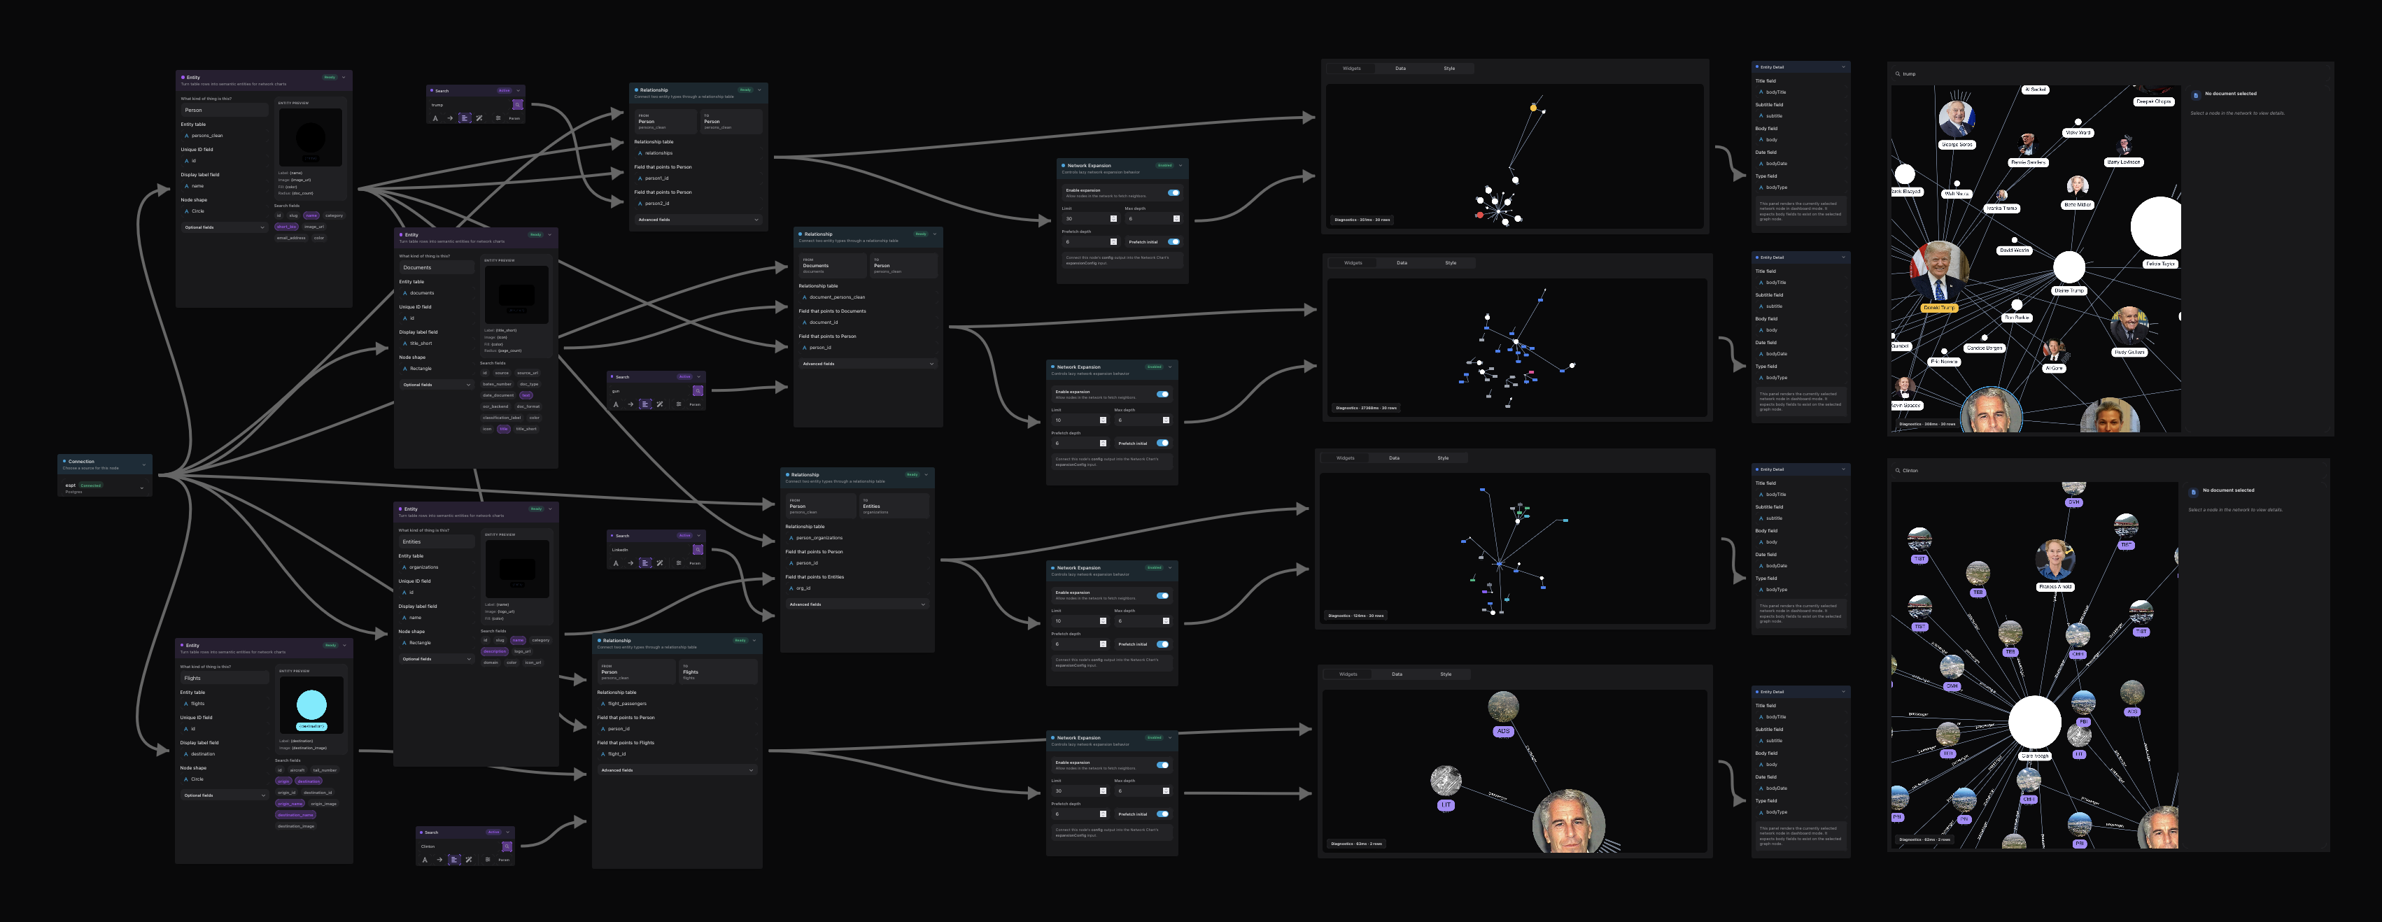
Task: Open the sliders icon in the LinkedIn Search node
Action: click(x=679, y=562)
